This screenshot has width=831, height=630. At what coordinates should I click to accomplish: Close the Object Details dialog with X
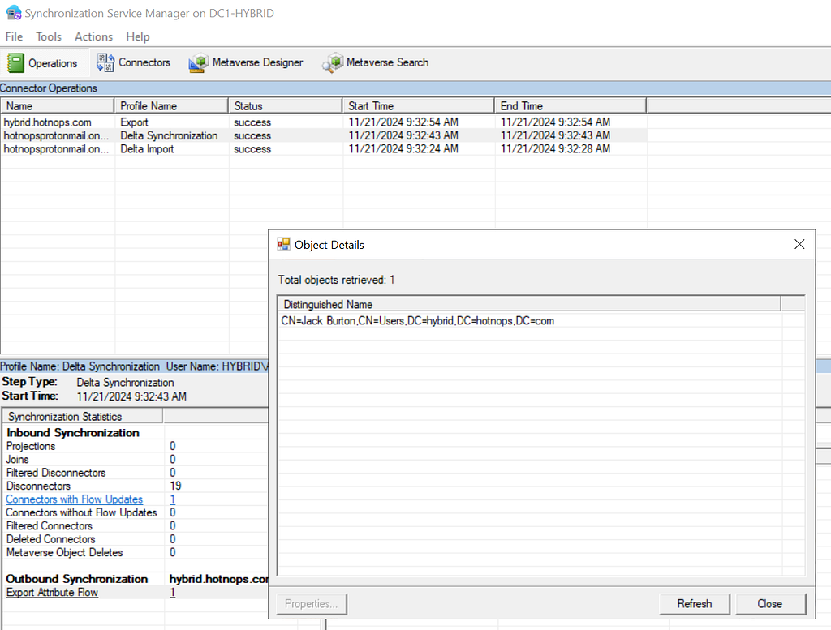(x=799, y=244)
